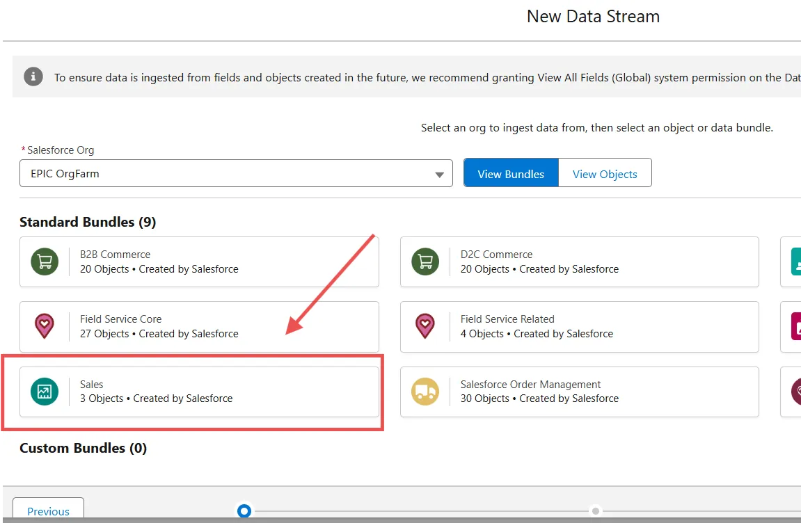Choose the Salesforce Order Management bundle title

[x=530, y=384]
